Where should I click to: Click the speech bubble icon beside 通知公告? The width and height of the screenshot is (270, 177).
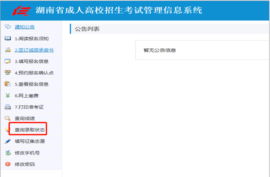click(x=8, y=27)
